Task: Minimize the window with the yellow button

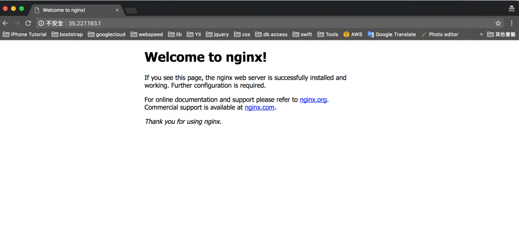Action: (14, 9)
